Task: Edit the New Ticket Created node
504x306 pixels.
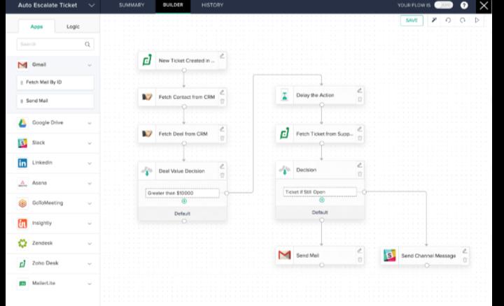Action: point(222,56)
